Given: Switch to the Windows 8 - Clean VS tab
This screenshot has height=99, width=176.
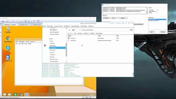Looking at the screenshot, I should pos(10,25).
